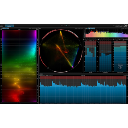
Task: Open the Layout preset dropdown under Source
Action: point(10,27)
